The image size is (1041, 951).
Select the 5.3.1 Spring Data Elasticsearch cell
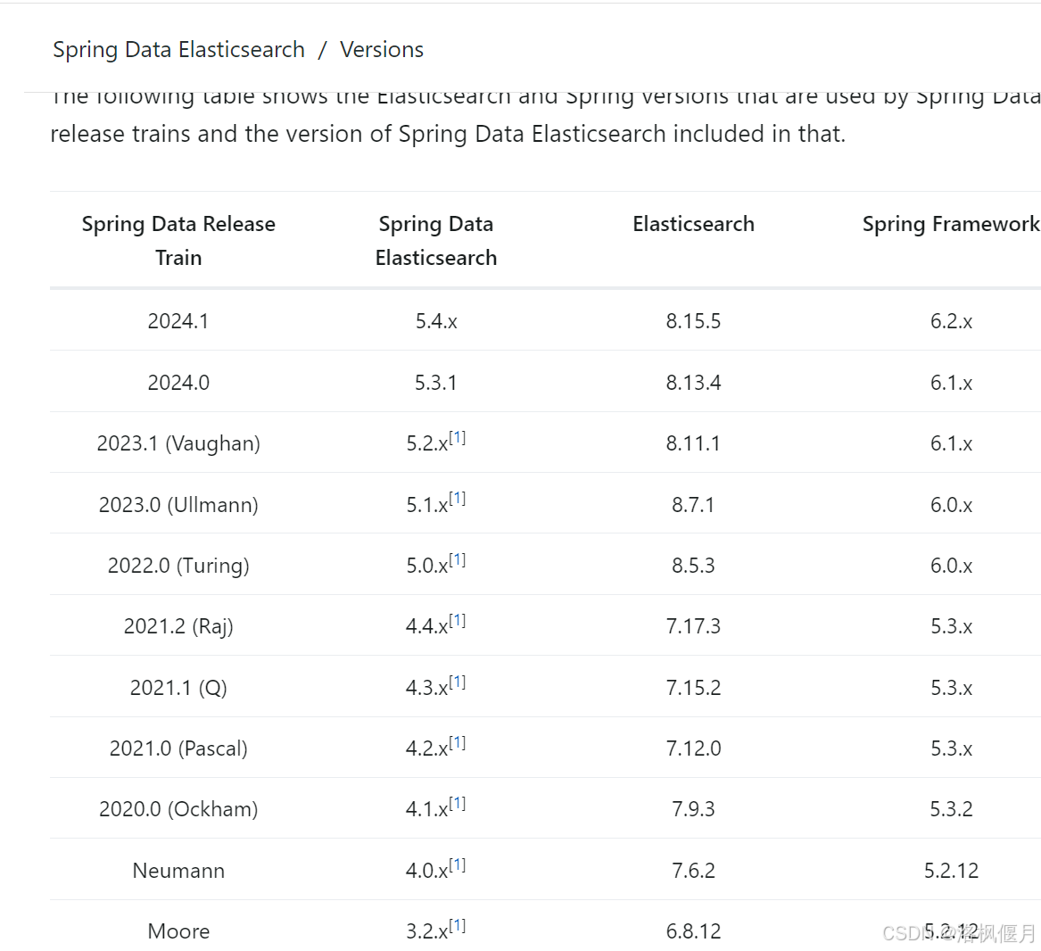(436, 383)
